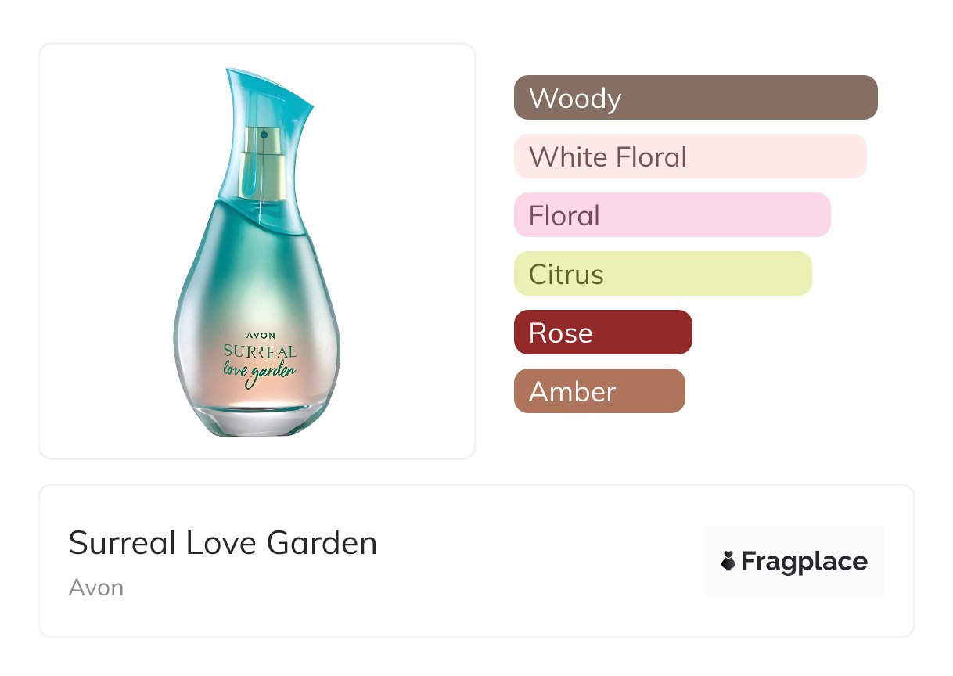Pick the Citrus accord bar
953x676 pixels.
tap(662, 274)
